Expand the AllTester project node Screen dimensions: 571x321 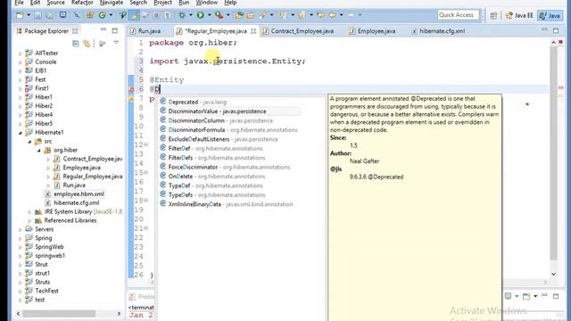tap(21, 53)
